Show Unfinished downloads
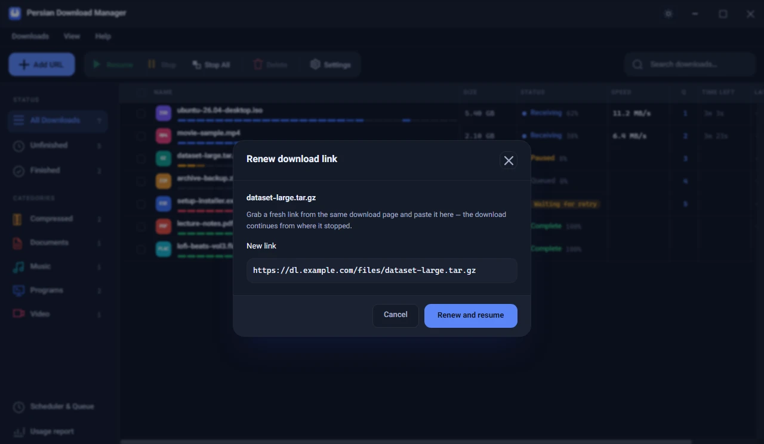The height and width of the screenshot is (444, 764). click(58, 145)
